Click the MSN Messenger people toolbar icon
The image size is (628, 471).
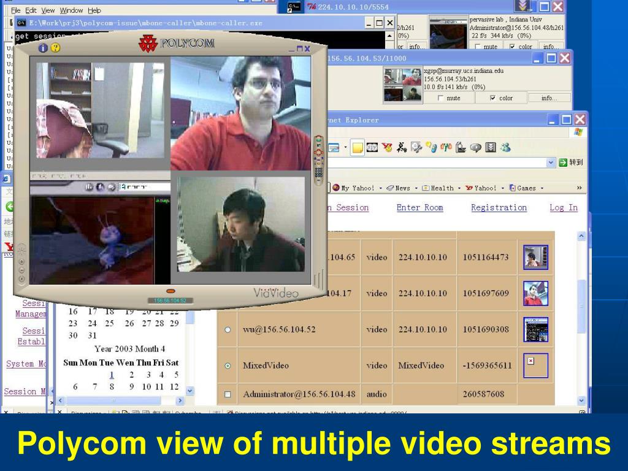[x=505, y=148]
